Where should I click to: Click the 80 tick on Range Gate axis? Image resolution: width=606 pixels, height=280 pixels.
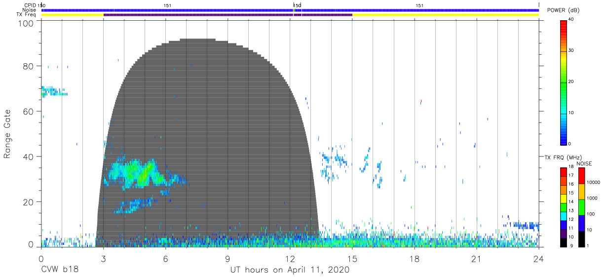tap(29, 66)
